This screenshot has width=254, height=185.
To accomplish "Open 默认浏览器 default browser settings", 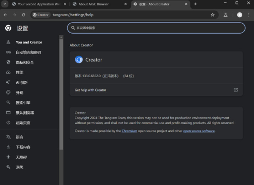I will click(25, 113).
